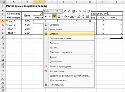Open Формат ячеек... dialog
125x92 pixels.
coord(69,71)
